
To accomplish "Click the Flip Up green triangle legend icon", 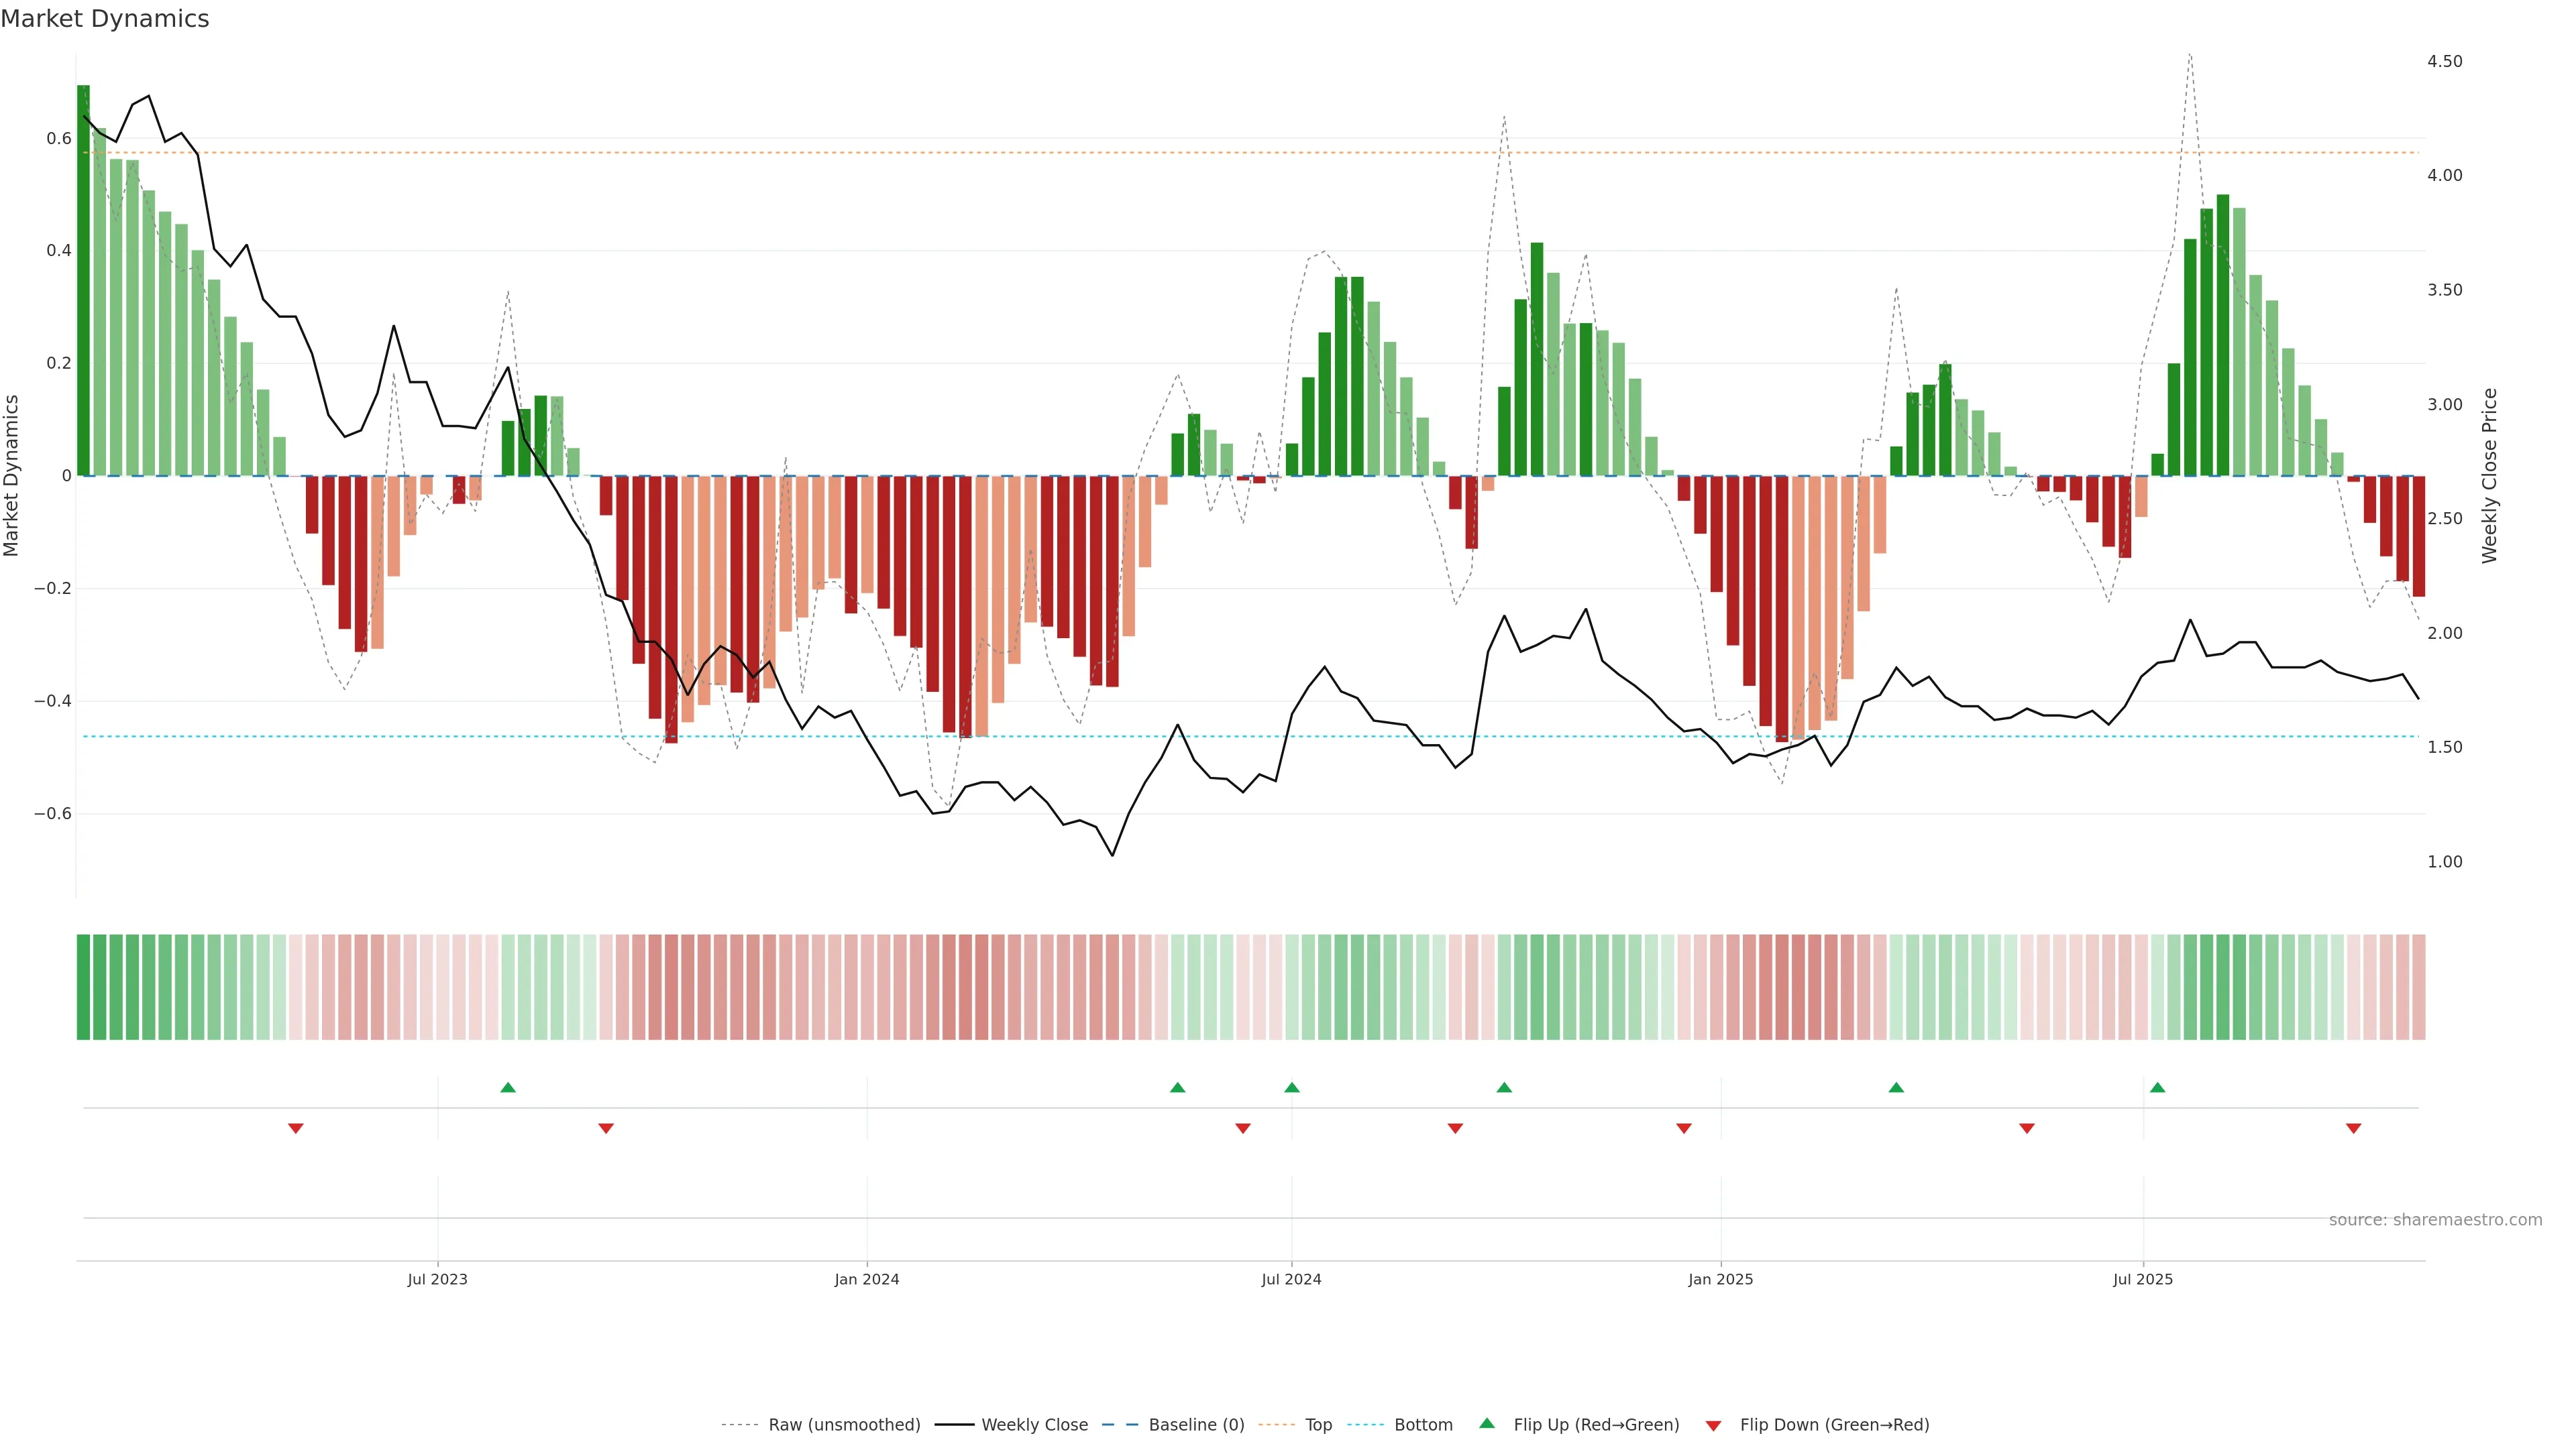I will click(x=1486, y=1423).
